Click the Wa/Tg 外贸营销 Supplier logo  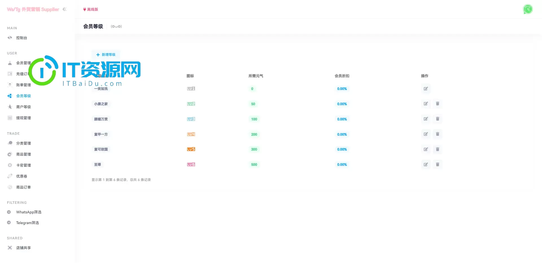[33, 9]
